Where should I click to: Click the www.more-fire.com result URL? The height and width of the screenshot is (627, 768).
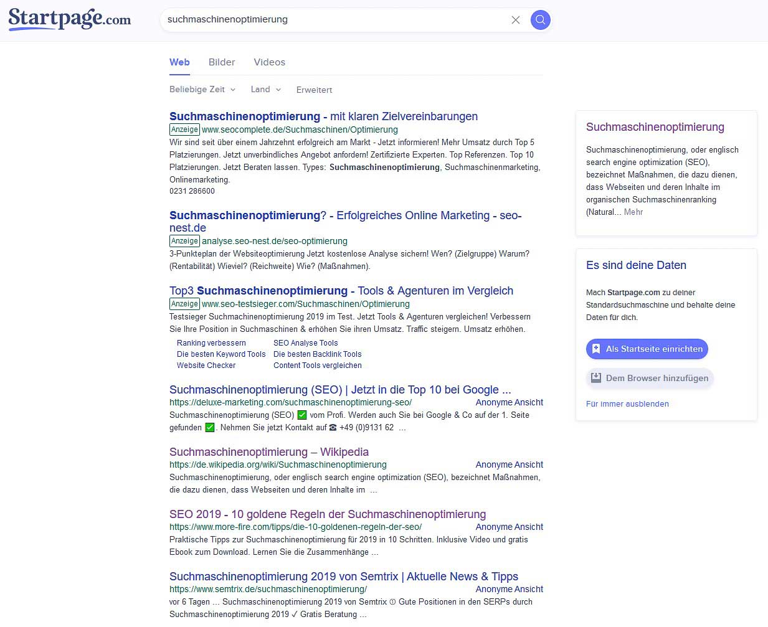(295, 527)
